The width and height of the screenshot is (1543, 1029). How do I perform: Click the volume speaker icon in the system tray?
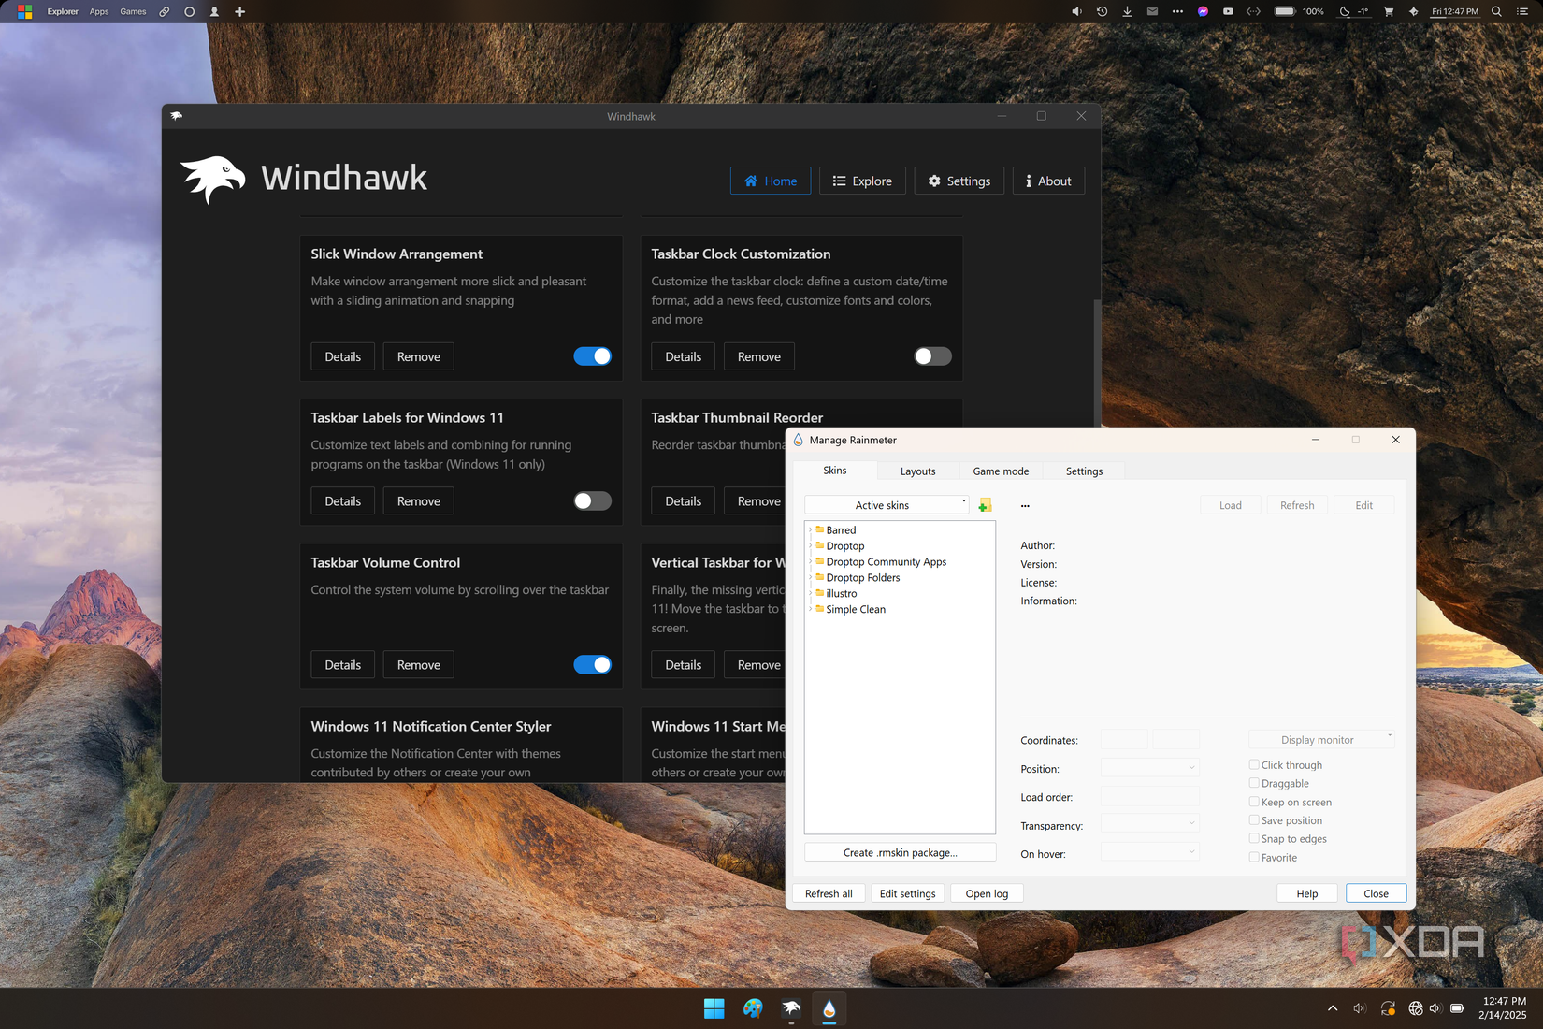pos(1360,1008)
